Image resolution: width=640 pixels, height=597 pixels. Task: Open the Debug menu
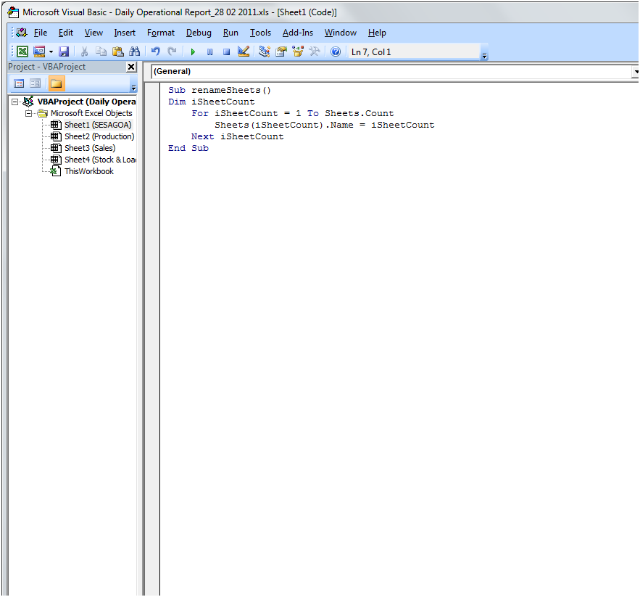(x=199, y=33)
